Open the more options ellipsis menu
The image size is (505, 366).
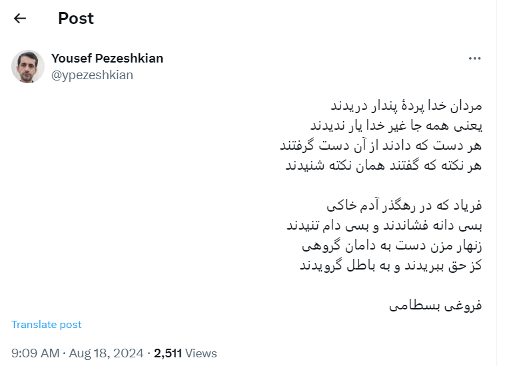pyautogui.click(x=474, y=59)
